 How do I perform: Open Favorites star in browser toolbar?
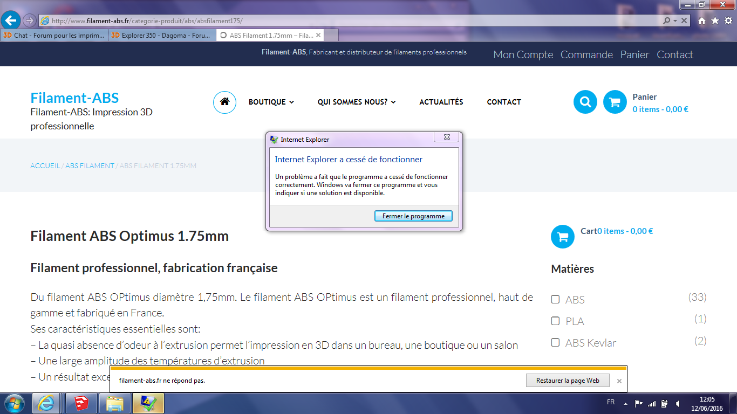(715, 21)
